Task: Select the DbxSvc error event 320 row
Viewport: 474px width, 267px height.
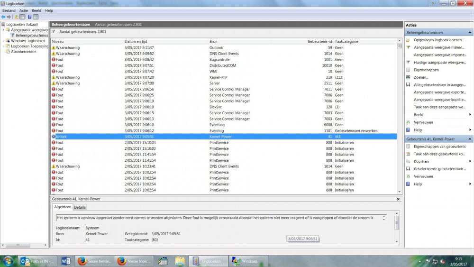Action: [224, 107]
